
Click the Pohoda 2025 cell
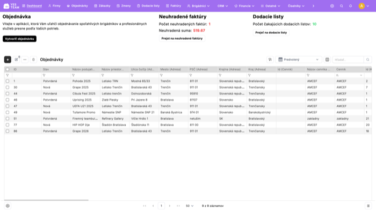click(x=85, y=81)
